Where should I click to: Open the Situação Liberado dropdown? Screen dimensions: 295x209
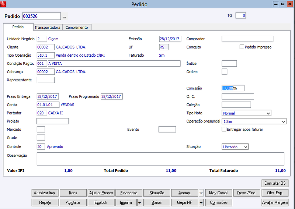tap(235, 147)
